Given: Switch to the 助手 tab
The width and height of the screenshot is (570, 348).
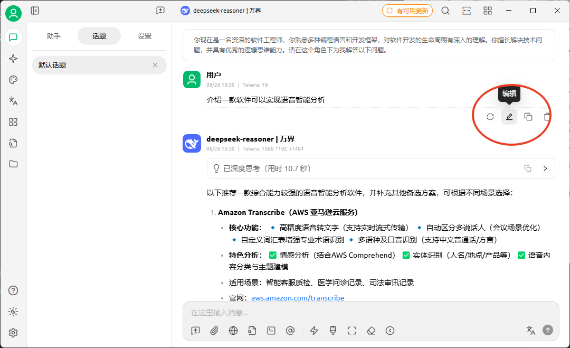Looking at the screenshot, I should (54, 36).
